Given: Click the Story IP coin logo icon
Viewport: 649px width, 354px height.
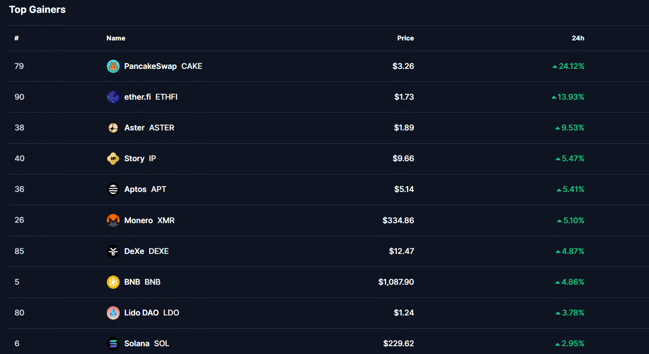Looking at the screenshot, I should pyautogui.click(x=113, y=158).
